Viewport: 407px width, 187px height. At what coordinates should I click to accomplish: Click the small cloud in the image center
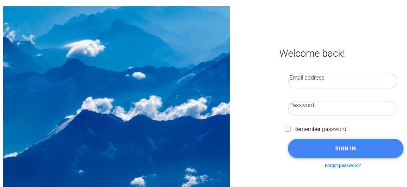click(x=139, y=75)
